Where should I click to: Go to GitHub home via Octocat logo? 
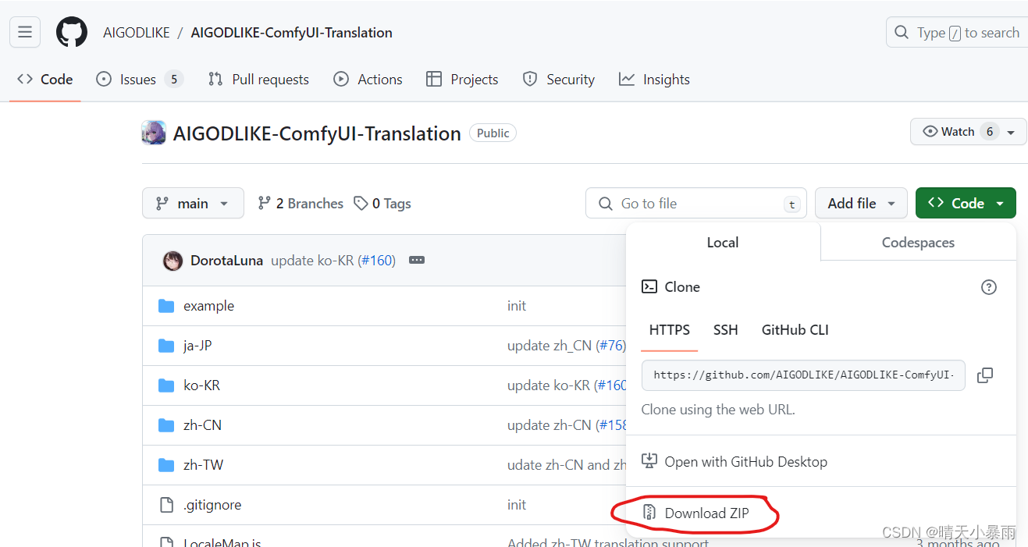click(x=72, y=32)
